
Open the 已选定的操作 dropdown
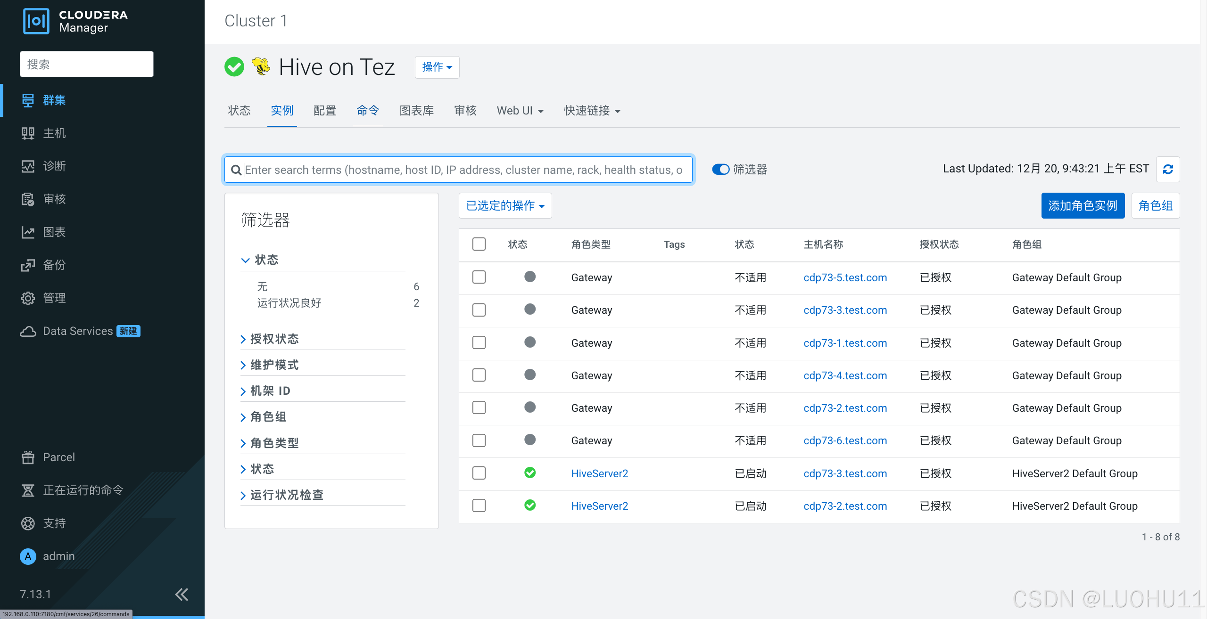coord(505,206)
